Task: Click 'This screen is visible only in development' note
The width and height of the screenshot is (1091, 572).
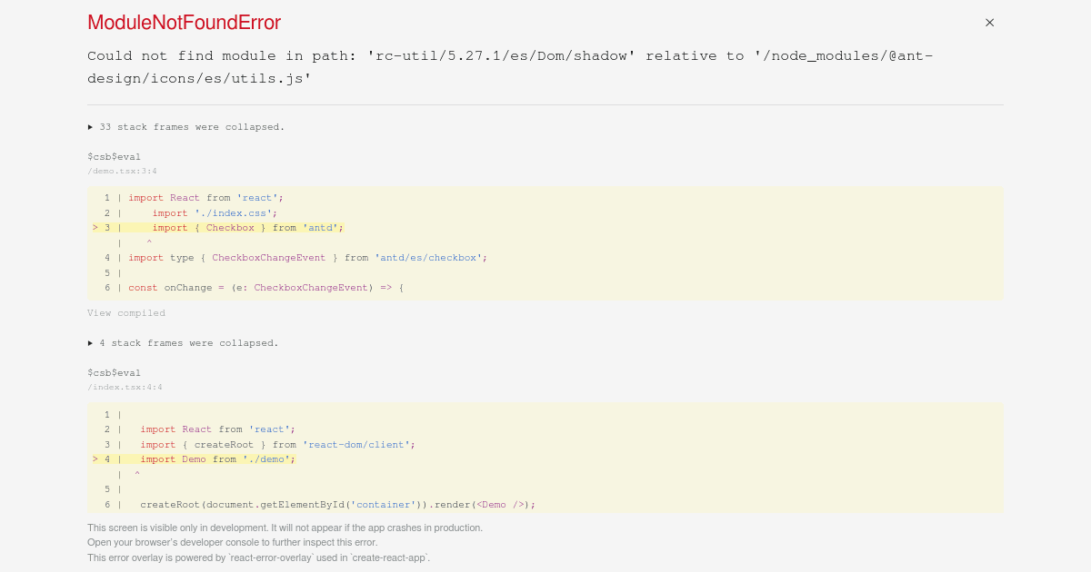Action: coord(285,528)
